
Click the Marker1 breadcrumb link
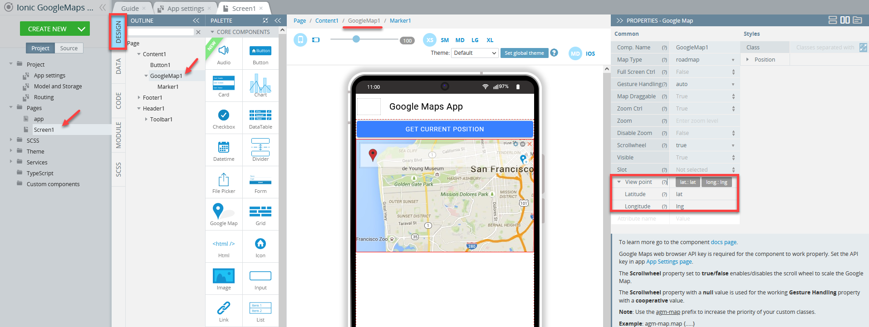click(x=400, y=20)
